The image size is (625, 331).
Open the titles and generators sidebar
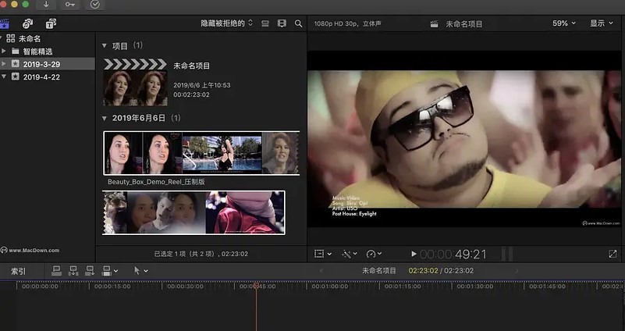pos(51,23)
